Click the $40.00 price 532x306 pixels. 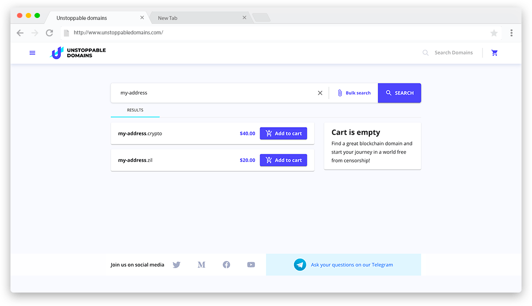click(x=248, y=134)
